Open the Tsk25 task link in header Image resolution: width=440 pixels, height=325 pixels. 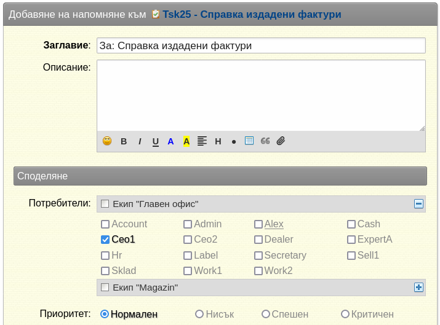[252, 14]
